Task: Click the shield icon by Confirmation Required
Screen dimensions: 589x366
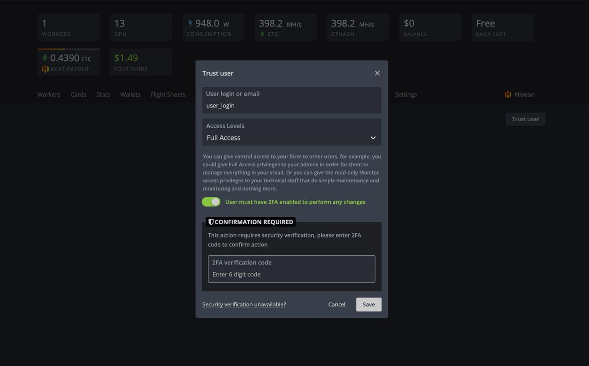Action: (x=211, y=222)
